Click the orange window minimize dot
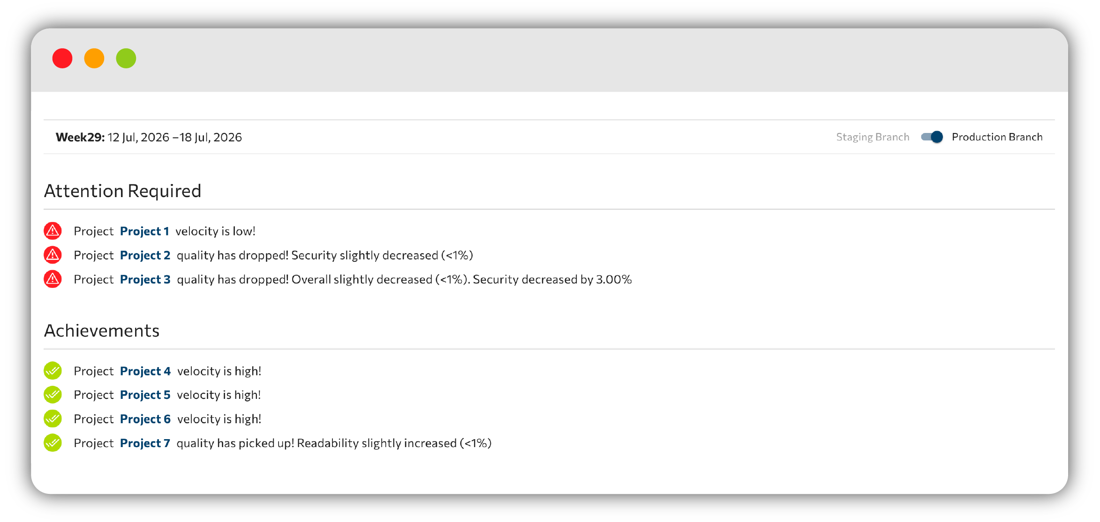The height and width of the screenshot is (522, 1100). pos(94,59)
